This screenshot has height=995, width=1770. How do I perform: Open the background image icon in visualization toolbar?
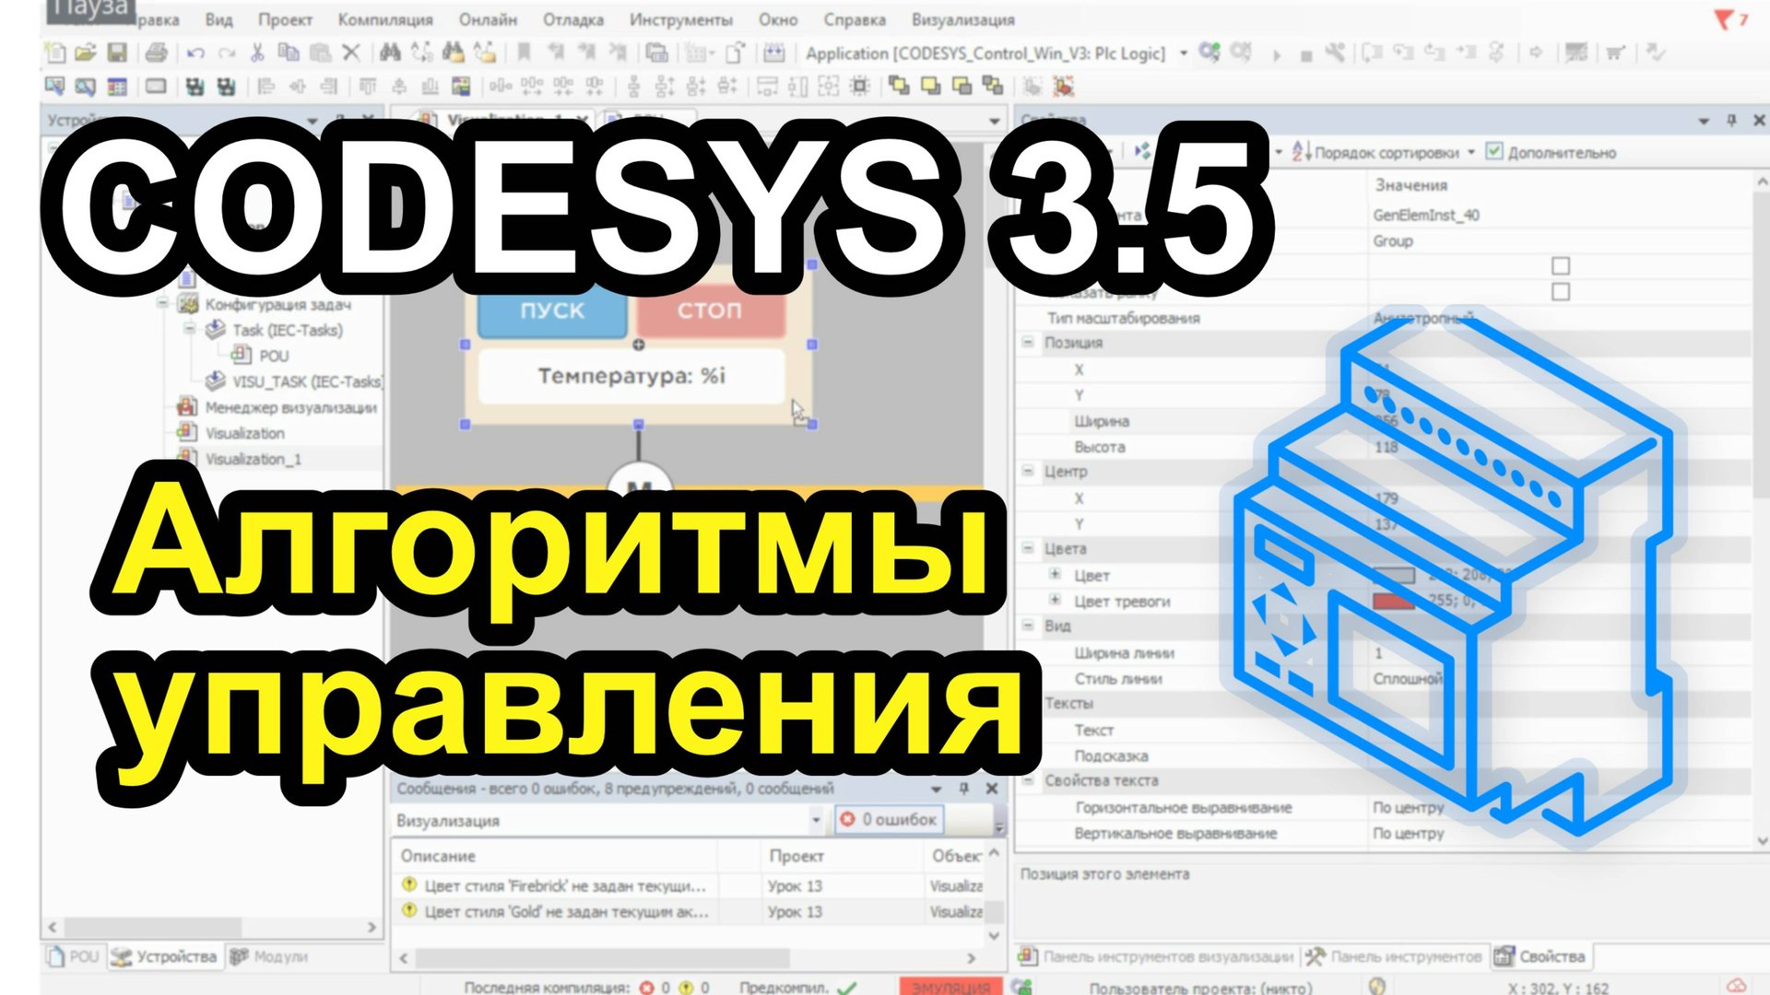click(x=461, y=88)
